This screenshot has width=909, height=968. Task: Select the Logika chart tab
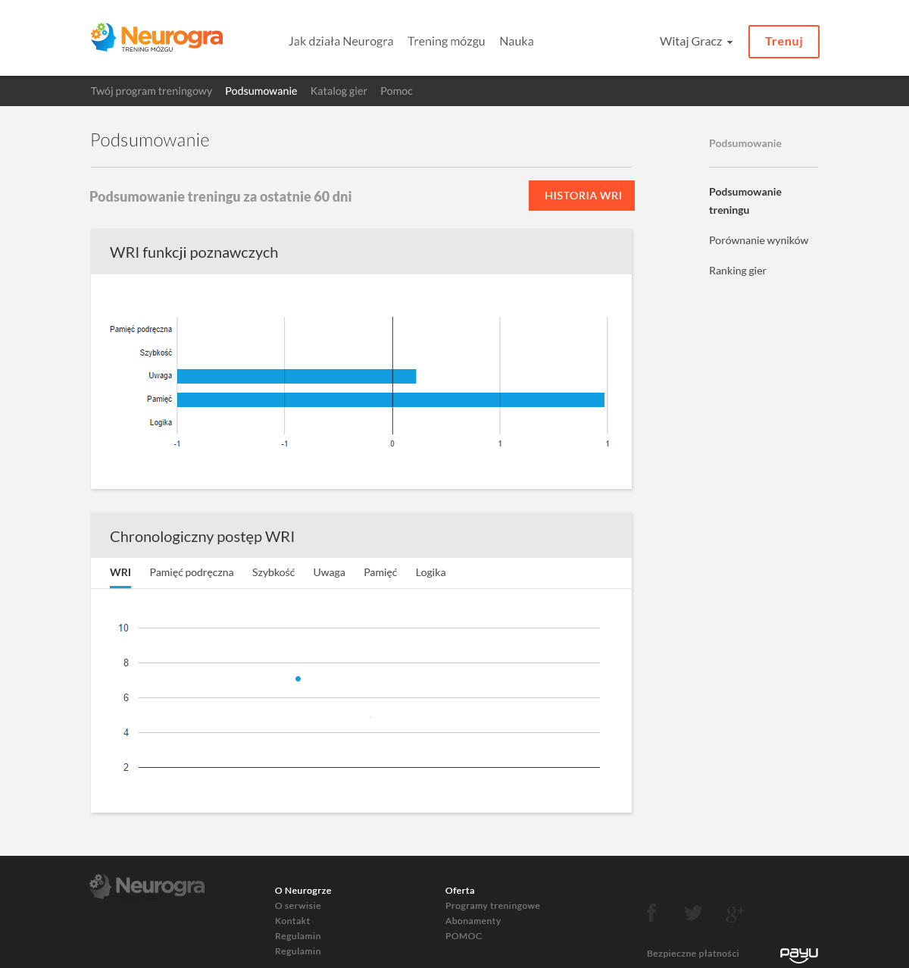(430, 573)
